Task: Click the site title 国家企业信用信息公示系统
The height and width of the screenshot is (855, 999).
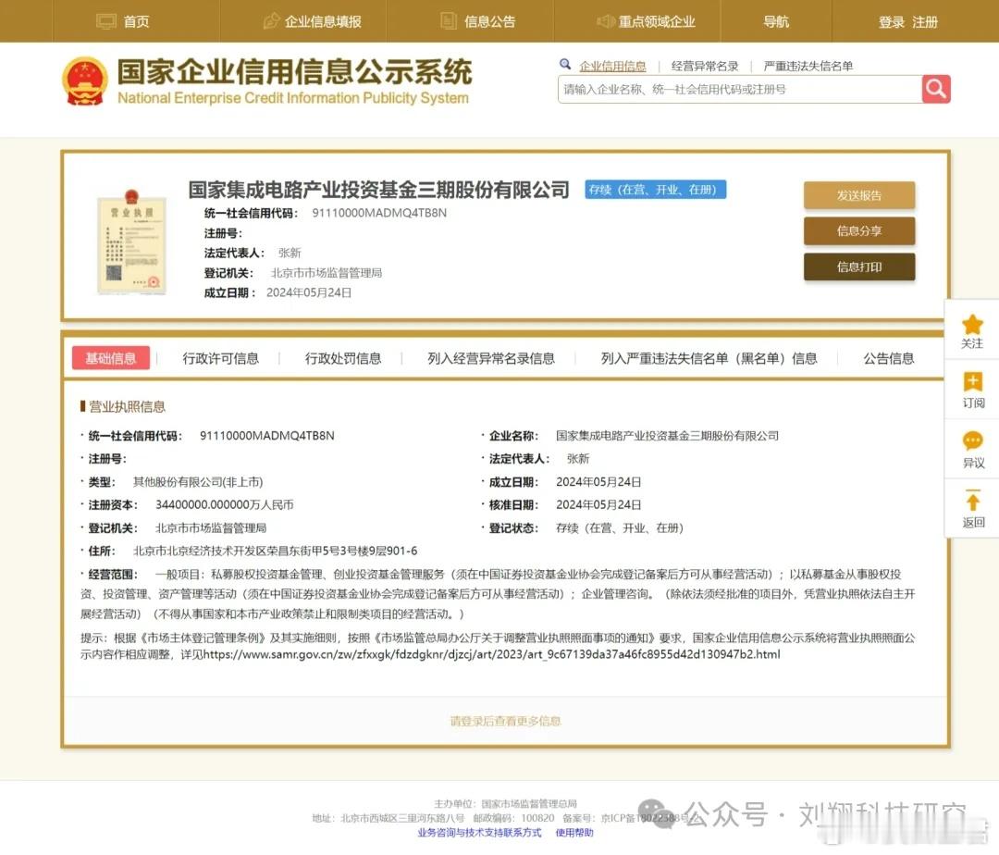Action: coord(294,71)
